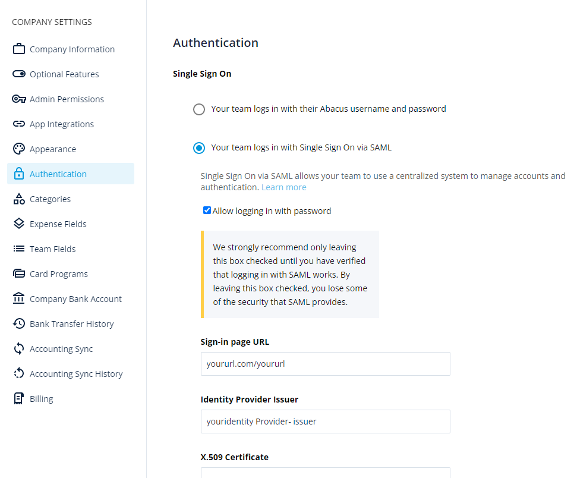This screenshot has width=577, height=478.
Task: Click the Identity Provider Issuer field
Action: pos(325,422)
